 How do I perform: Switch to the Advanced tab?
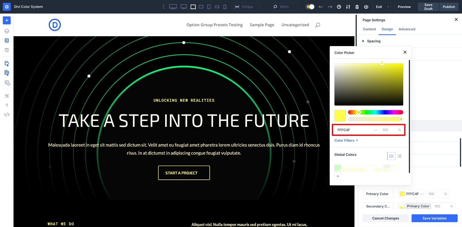click(x=407, y=29)
